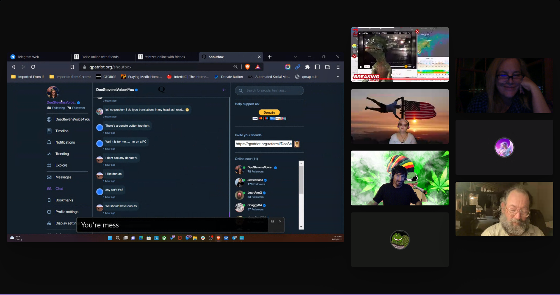The image size is (560, 295).
Task: Open the Windows Start menu on the taskbar
Action: click(x=110, y=238)
